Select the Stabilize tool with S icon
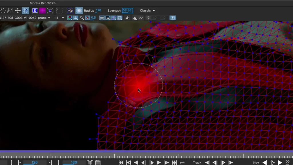The image size is (293, 165). tap(34, 10)
